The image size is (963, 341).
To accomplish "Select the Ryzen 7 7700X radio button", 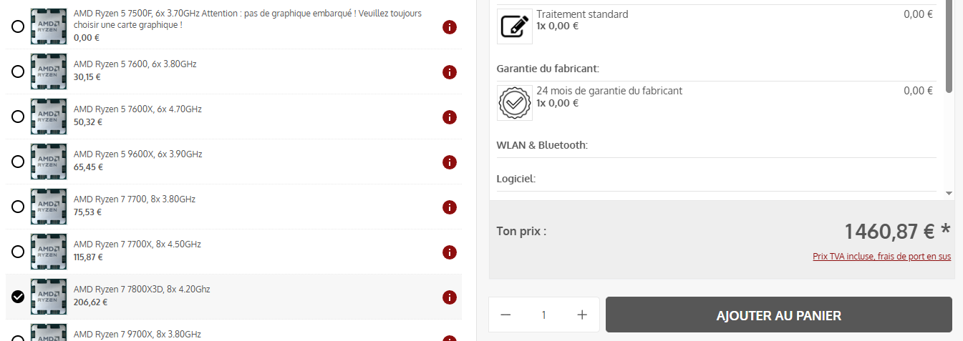I will [x=18, y=252].
